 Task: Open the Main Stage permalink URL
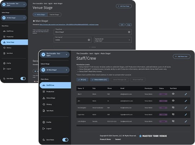[69, 25]
